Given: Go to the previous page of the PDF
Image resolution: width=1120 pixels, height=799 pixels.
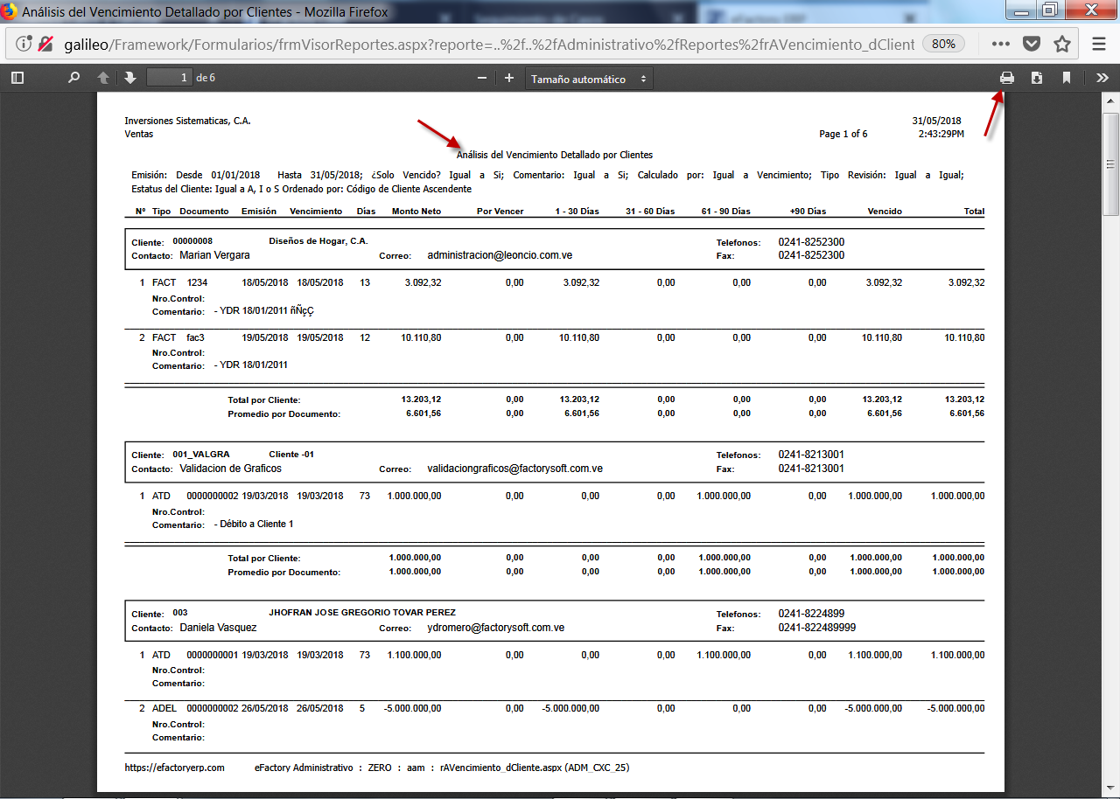Looking at the screenshot, I should pyautogui.click(x=103, y=78).
